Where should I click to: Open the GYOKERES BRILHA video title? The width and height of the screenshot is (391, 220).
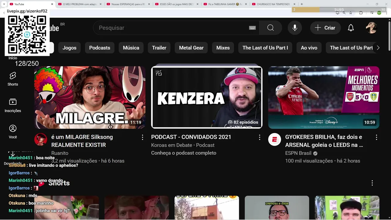(324, 141)
